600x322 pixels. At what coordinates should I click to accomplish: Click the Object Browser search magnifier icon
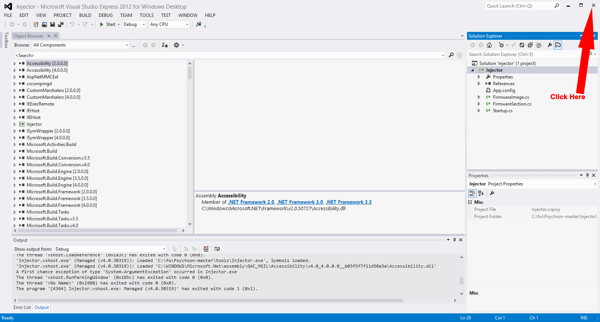click(451, 55)
